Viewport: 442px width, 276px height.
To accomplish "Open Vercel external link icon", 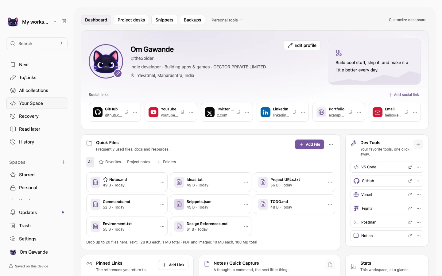I will click(x=410, y=195).
